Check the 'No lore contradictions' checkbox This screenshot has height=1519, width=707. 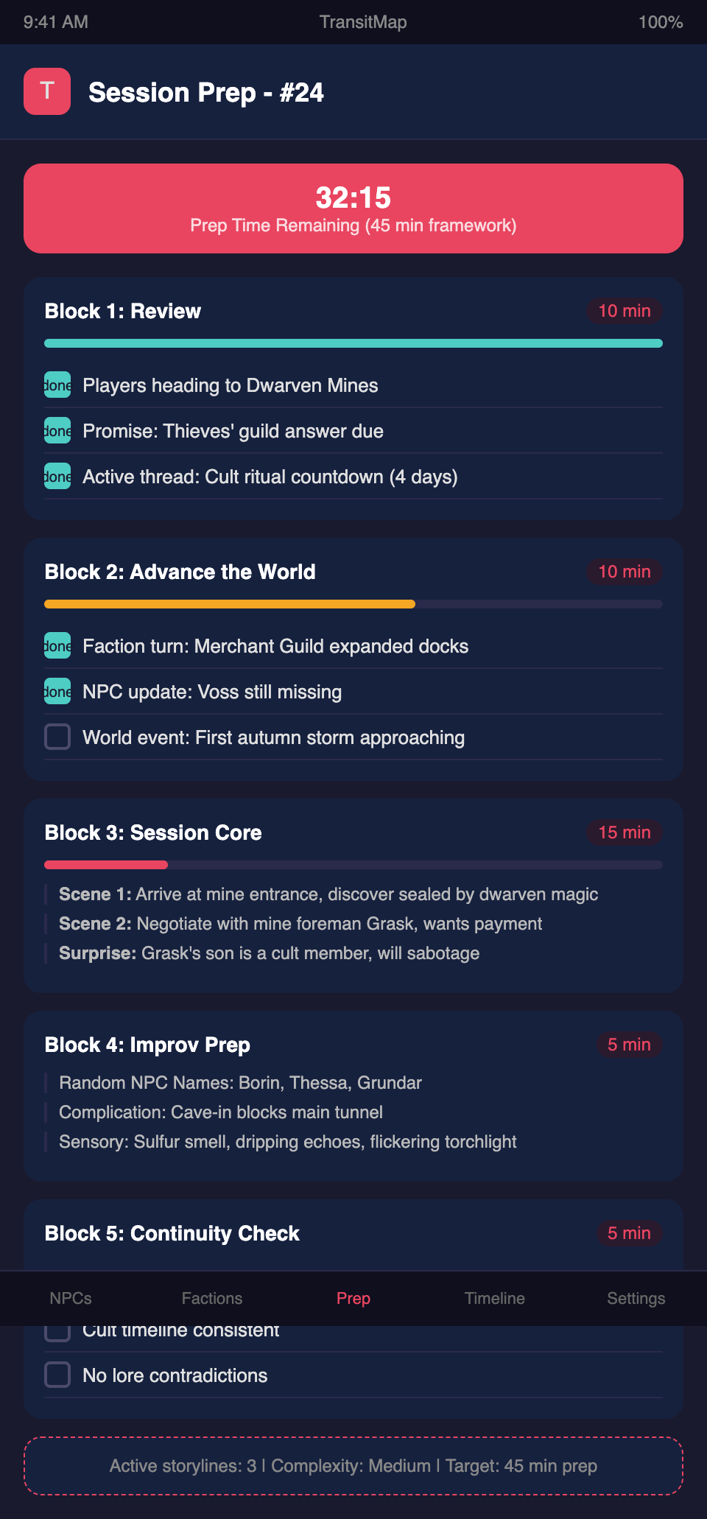[x=57, y=1375]
